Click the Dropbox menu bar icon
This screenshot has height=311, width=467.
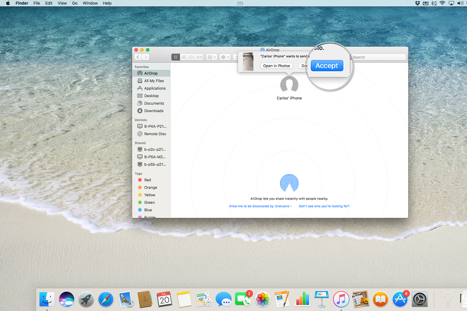point(417,3)
